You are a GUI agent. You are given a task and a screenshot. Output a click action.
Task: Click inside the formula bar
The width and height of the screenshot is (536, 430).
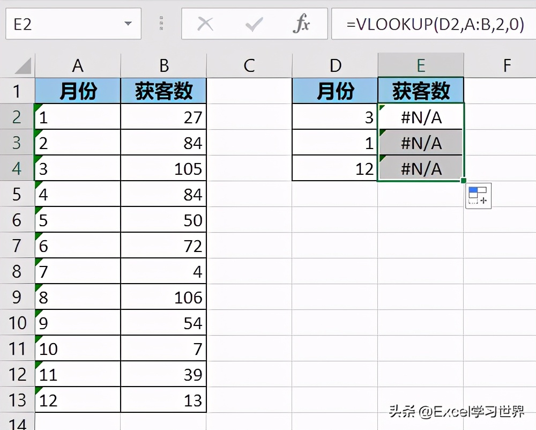(x=429, y=24)
